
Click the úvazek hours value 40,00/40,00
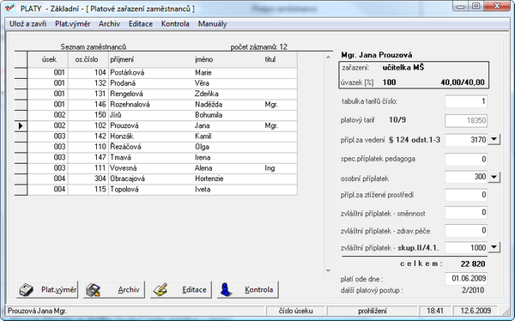click(x=463, y=82)
